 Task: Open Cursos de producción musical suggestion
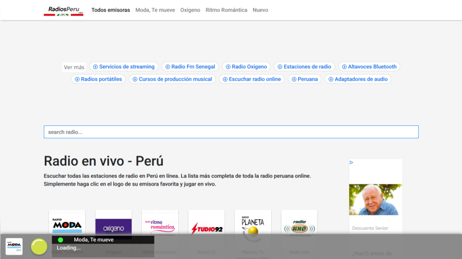(x=173, y=79)
